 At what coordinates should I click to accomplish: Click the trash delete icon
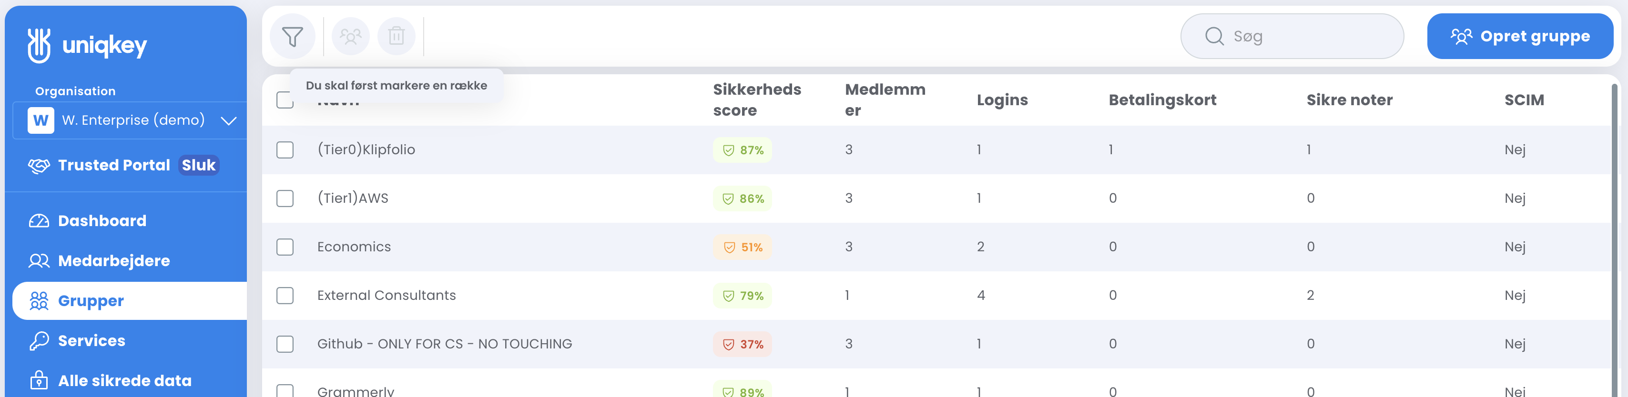pos(396,36)
